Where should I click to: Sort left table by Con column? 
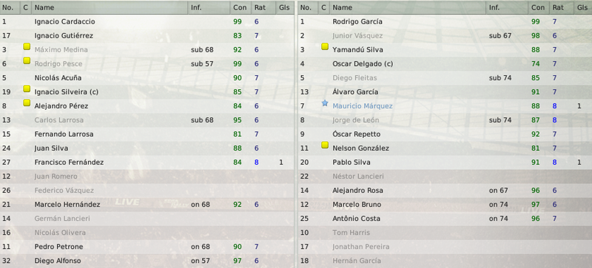[240, 7]
